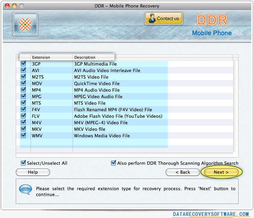This screenshot has width=254, height=218.
Task: Toggle the M2TS extension checkbox
Action: point(23,77)
